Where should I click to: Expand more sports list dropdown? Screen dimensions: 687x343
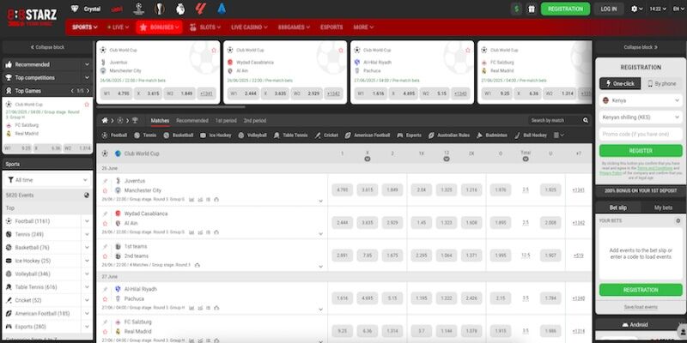tap(559, 135)
